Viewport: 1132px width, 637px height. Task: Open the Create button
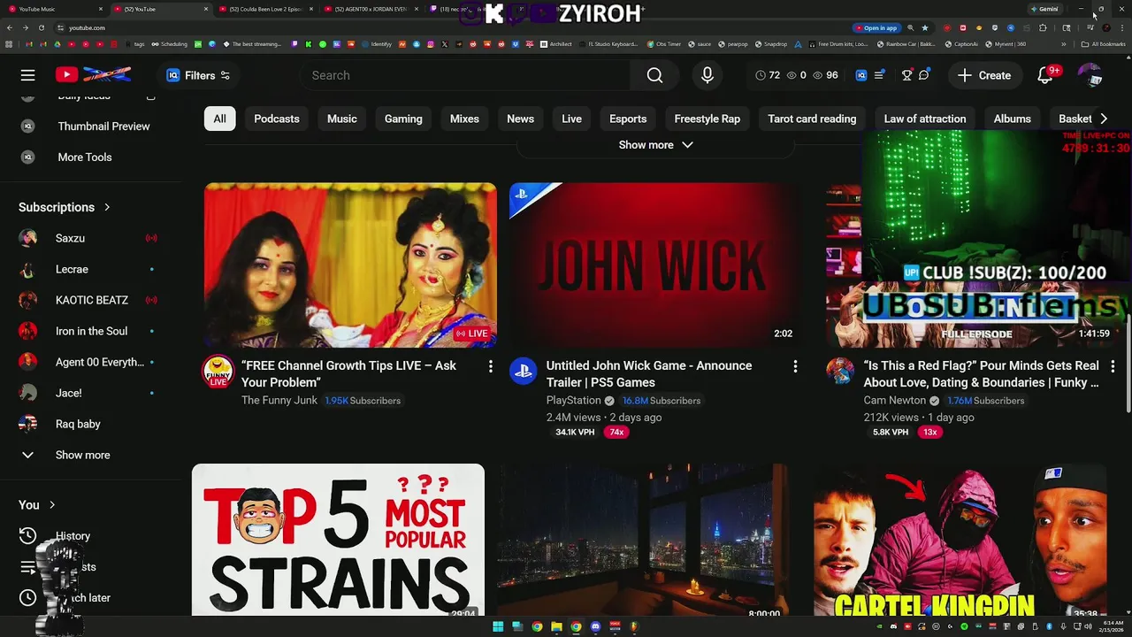984,75
